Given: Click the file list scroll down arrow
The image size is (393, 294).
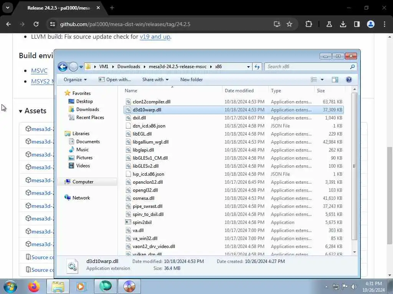Looking at the screenshot, I should [x=354, y=252].
